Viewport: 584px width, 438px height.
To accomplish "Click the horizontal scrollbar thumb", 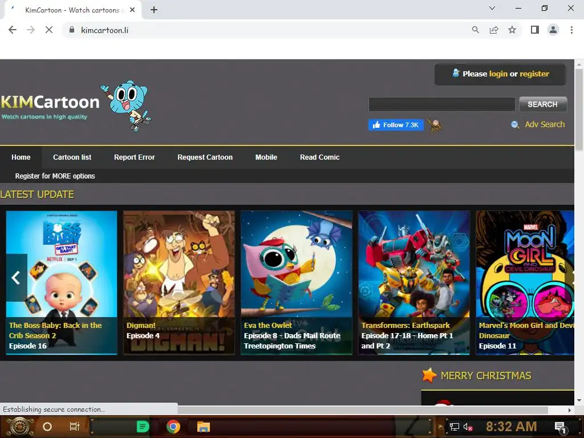I will click(x=363, y=410).
